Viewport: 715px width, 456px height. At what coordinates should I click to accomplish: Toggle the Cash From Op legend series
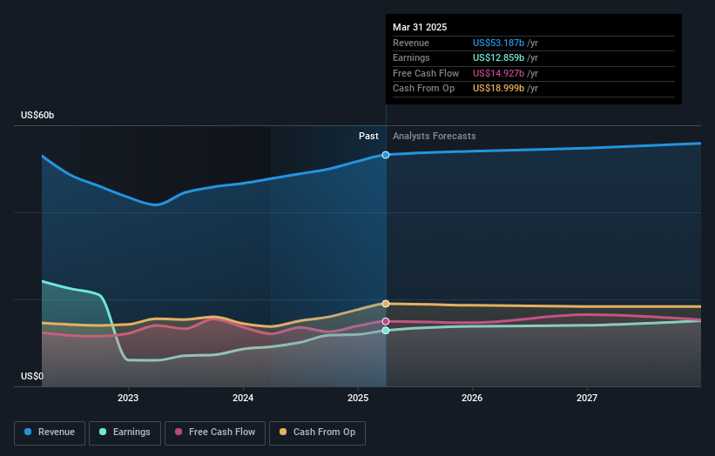click(317, 433)
